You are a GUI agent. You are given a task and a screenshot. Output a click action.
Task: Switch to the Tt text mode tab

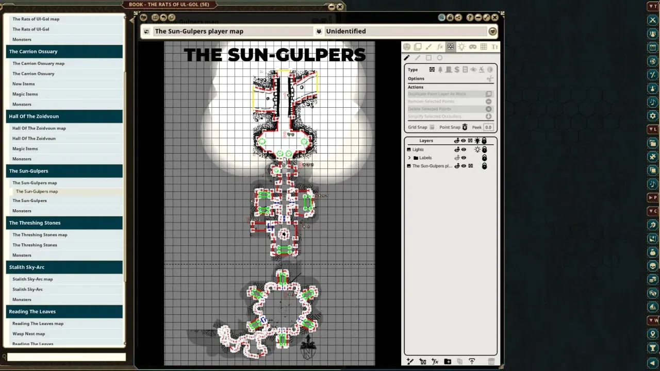pyautogui.click(x=494, y=47)
